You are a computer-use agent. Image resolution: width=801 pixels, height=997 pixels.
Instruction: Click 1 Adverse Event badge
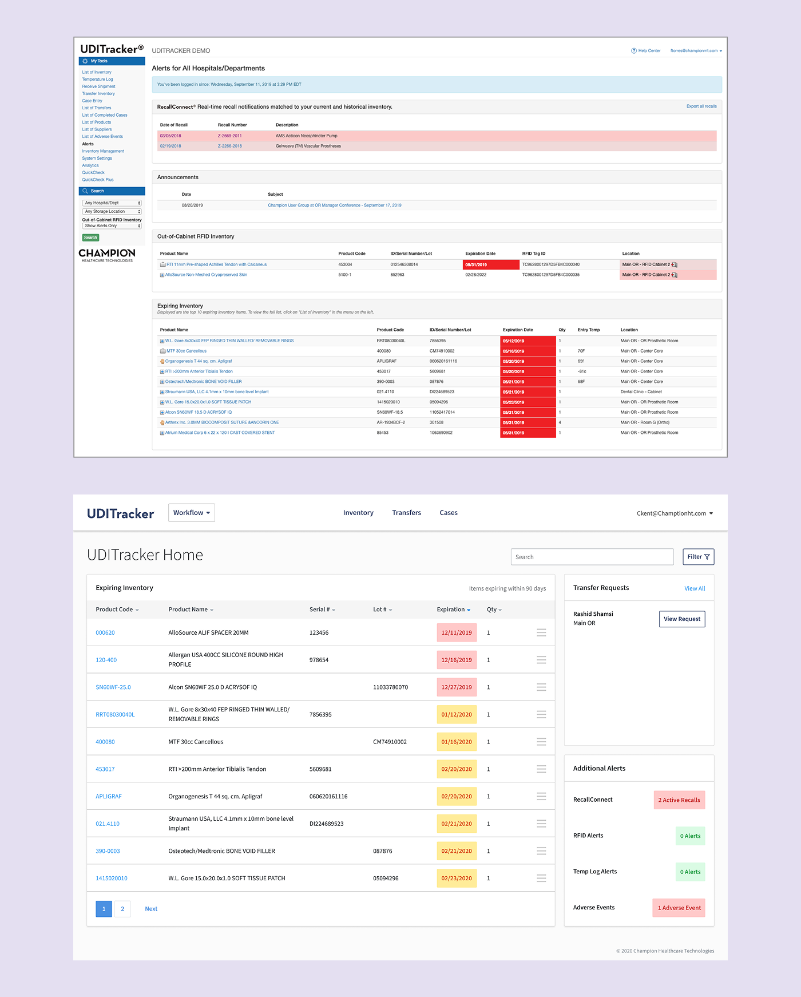tap(679, 908)
